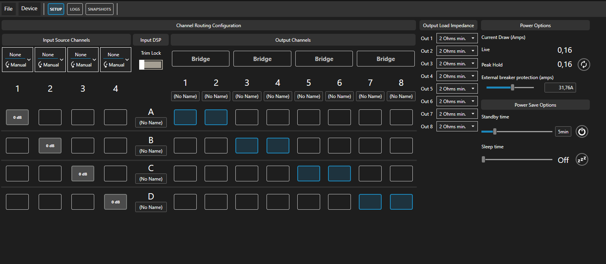
Task: Click the sleep zzz icon button
Action: click(582, 160)
